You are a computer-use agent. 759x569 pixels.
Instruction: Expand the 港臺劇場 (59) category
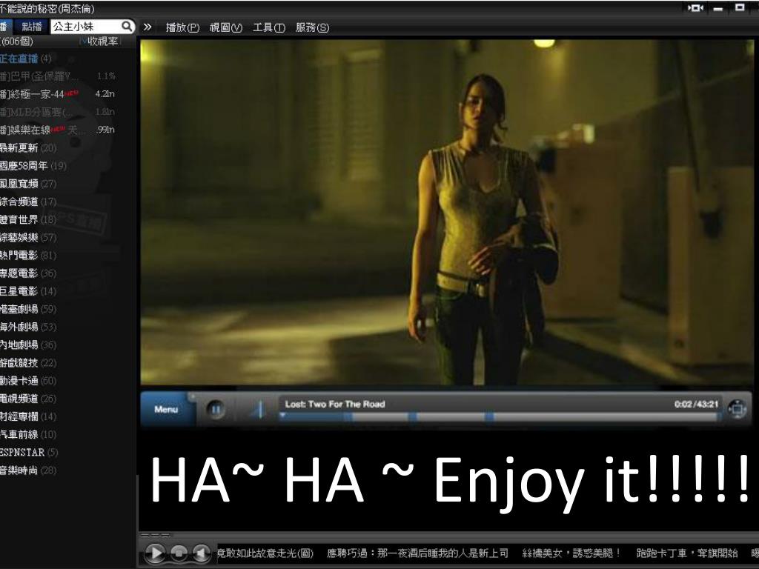point(28,309)
